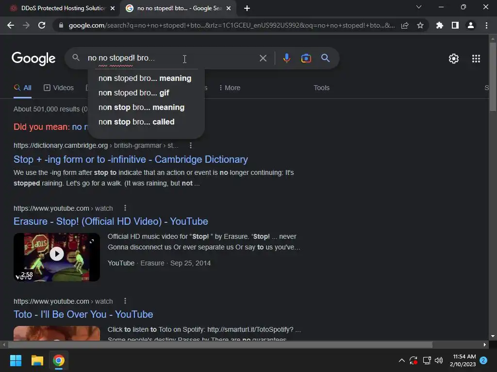Viewport: 497px width, 372px height.
Task: Go back to the previous page
Action: [11, 25]
